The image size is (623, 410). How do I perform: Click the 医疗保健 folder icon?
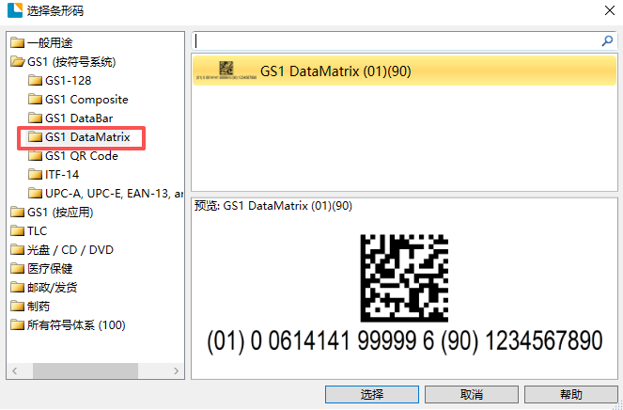18,269
